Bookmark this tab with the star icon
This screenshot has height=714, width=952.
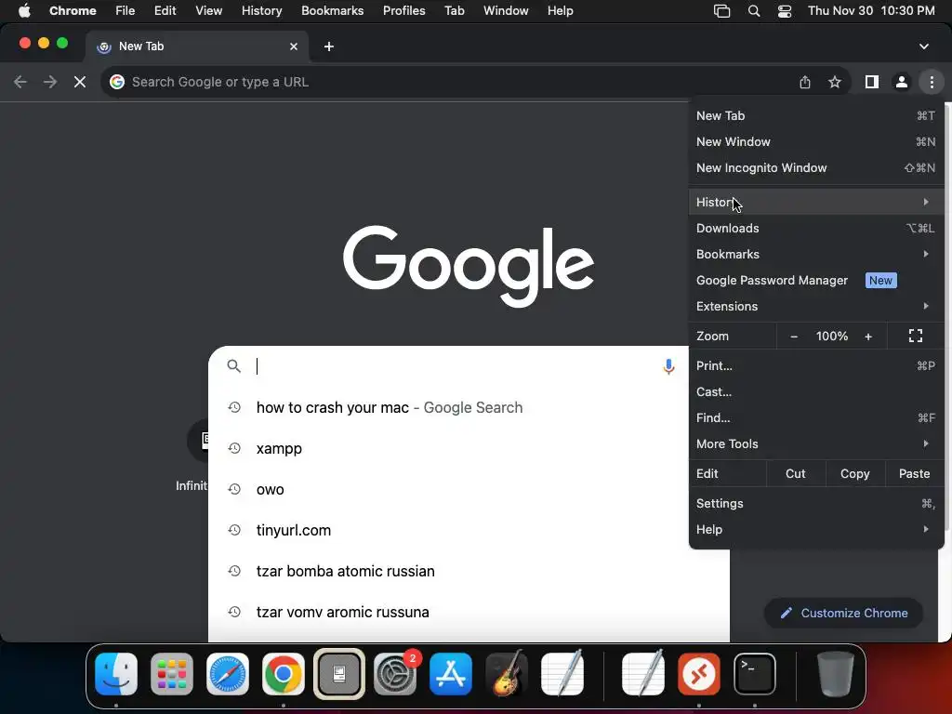835,82
